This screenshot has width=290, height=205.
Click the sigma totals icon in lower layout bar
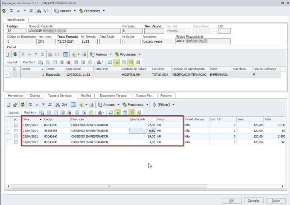click(84, 112)
